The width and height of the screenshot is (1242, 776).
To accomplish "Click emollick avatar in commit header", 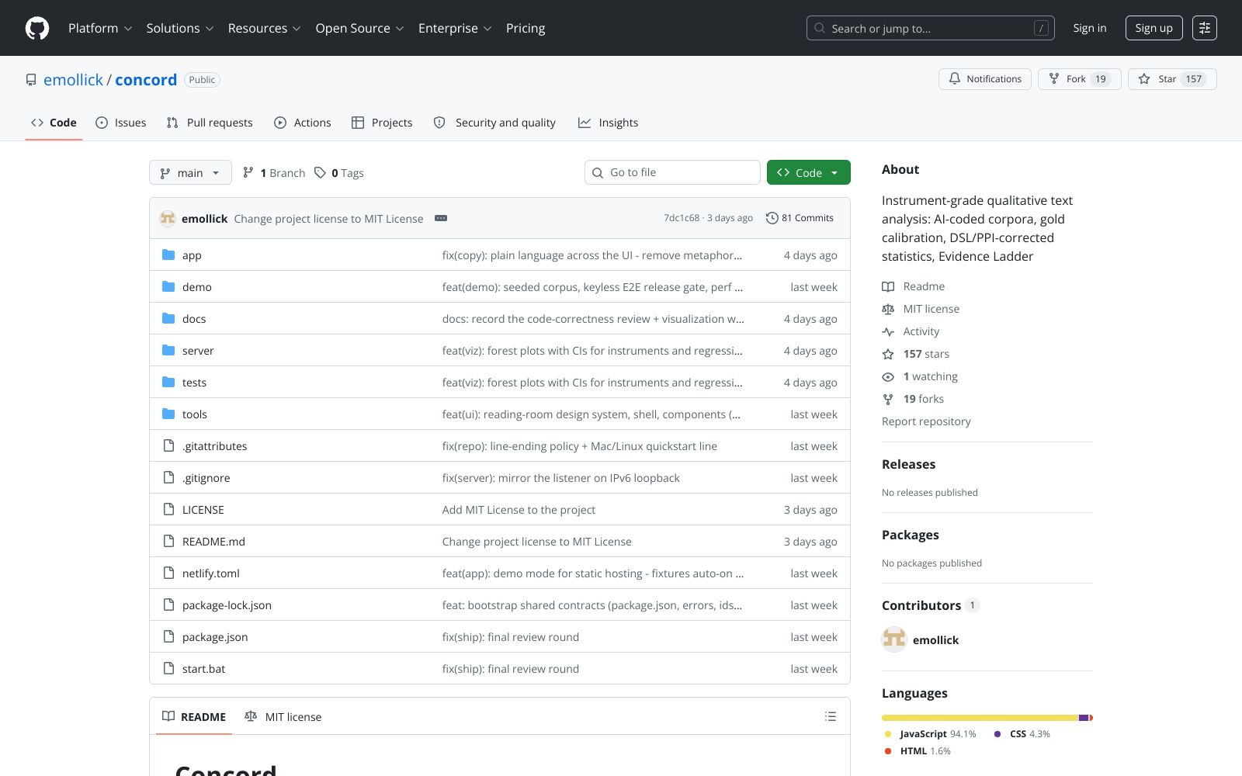I will coord(168,218).
